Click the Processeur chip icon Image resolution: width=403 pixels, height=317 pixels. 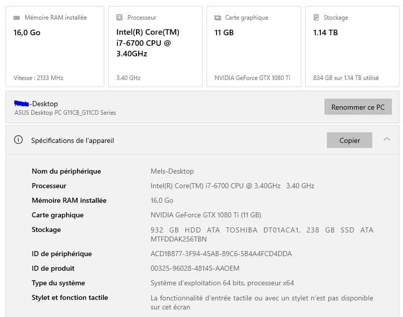(119, 18)
